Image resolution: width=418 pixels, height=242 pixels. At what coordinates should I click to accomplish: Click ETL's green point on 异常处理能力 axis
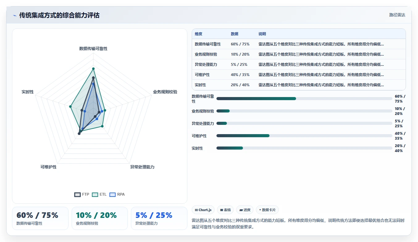[x=102, y=126]
